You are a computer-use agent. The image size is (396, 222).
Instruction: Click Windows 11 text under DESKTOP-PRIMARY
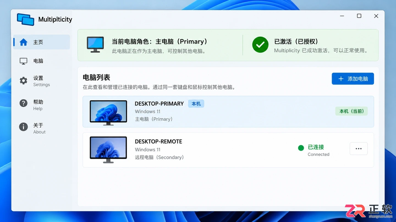coord(147,112)
